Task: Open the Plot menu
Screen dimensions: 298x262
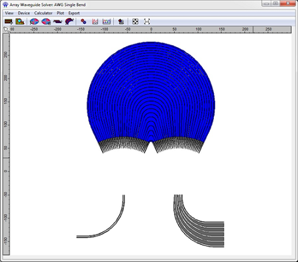Action: click(x=60, y=13)
